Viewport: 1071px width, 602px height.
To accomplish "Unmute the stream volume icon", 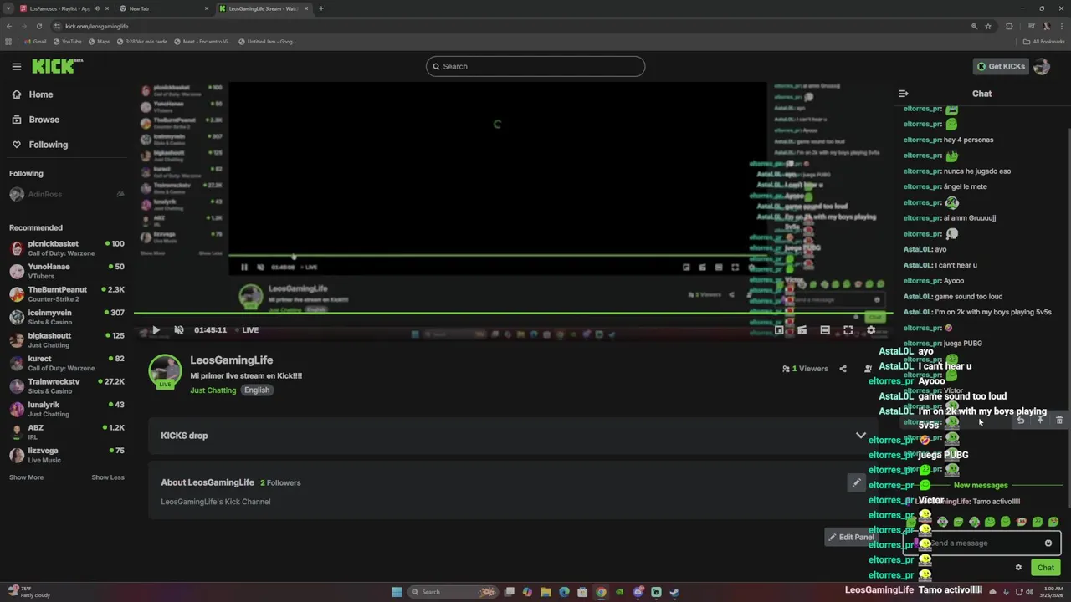I will pyautogui.click(x=179, y=330).
